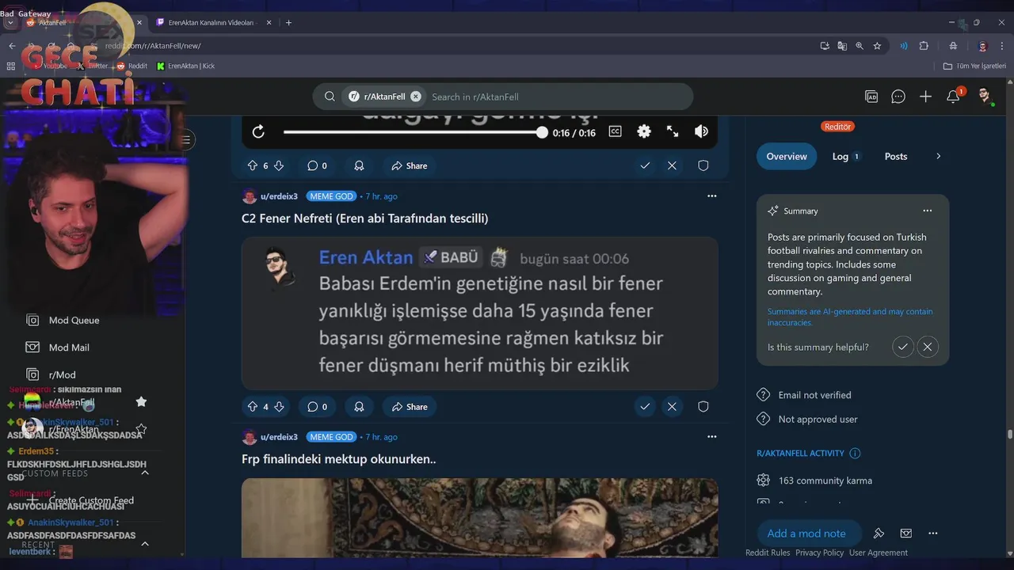Collapse the Custom Feeds section
Screen dimensions: 1014x570
(x=145, y=473)
